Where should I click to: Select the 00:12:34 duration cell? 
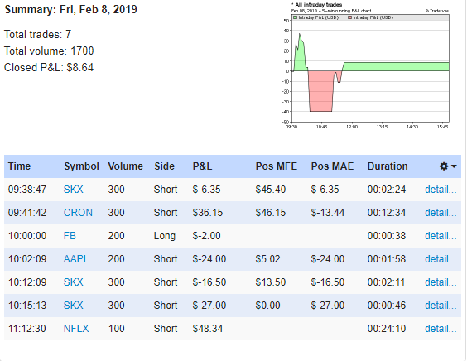point(387,213)
